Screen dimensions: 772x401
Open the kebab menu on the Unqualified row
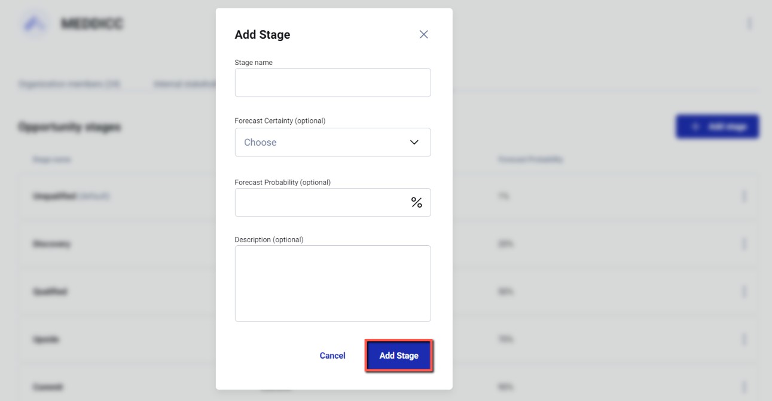(744, 196)
